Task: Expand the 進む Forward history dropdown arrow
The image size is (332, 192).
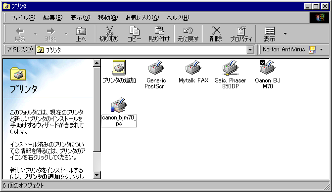Action: [x=66, y=34]
